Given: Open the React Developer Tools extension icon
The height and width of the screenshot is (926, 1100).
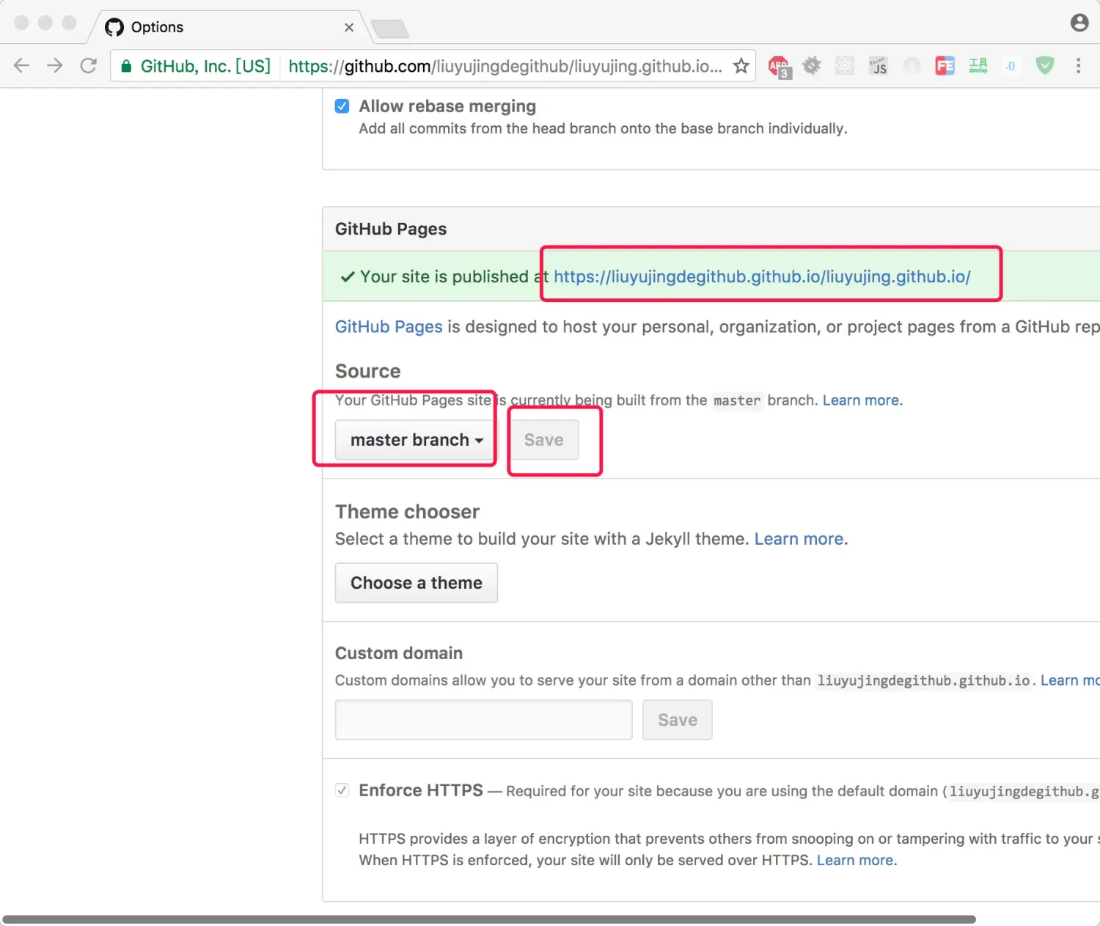Looking at the screenshot, I should [x=845, y=66].
